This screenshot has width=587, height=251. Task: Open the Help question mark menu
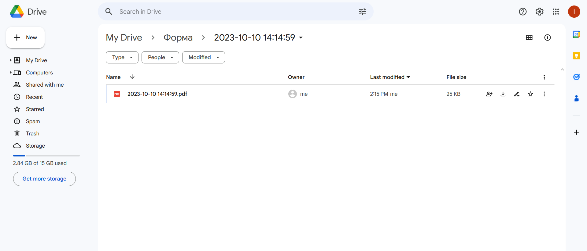coord(523,12)
